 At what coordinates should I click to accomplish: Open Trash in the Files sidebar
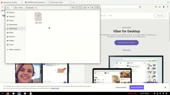click(15, 45)
